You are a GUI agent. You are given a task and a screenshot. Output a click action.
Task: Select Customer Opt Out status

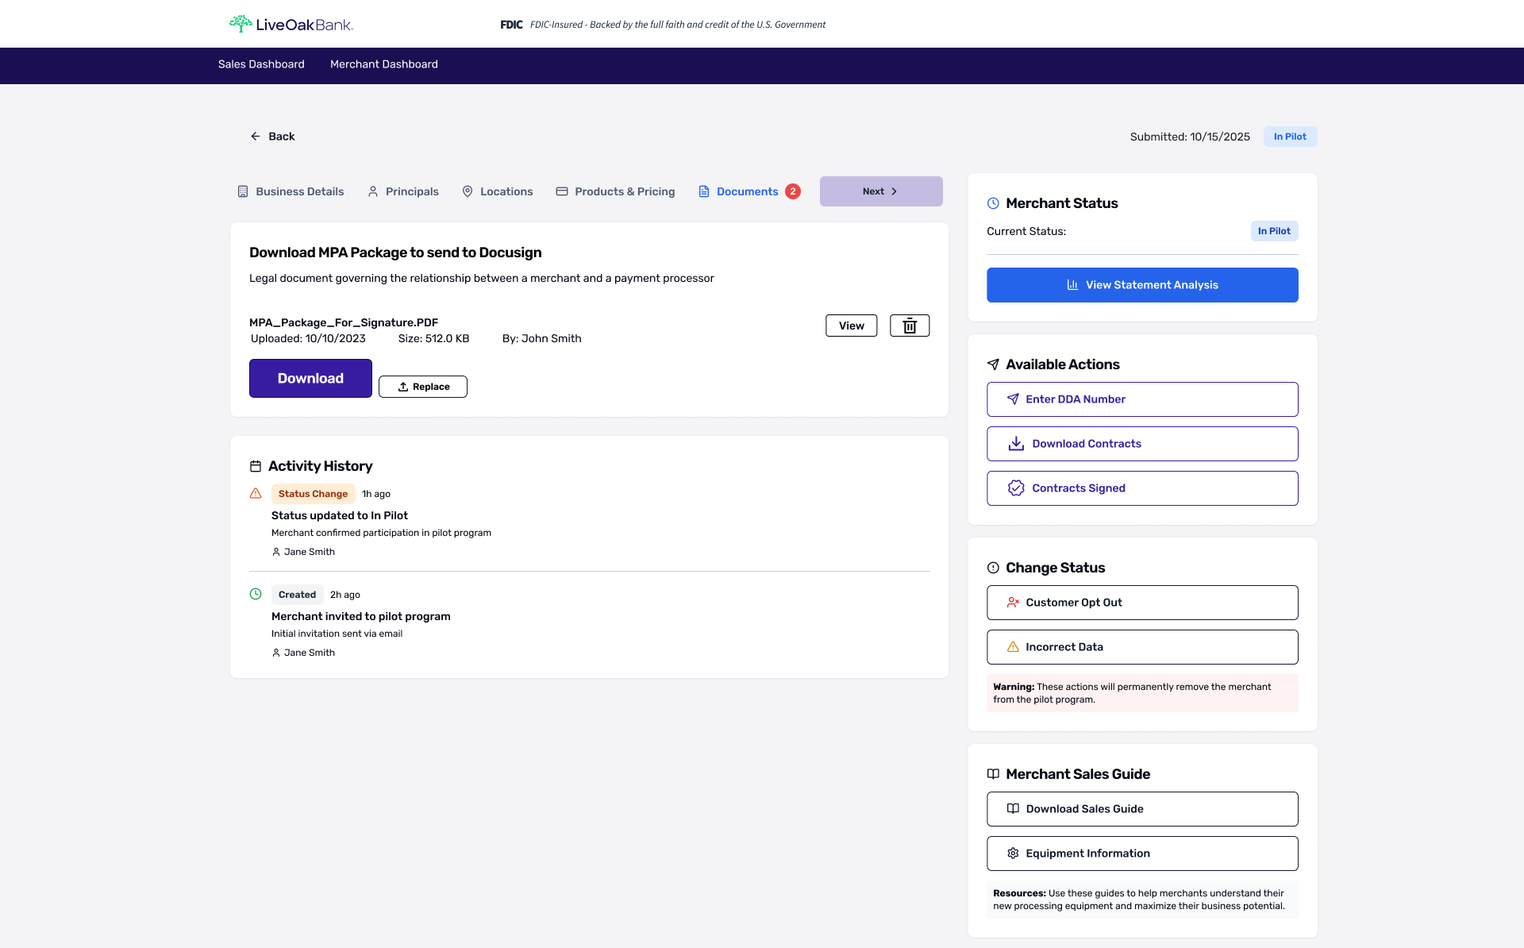click(x=1141, y=603)
